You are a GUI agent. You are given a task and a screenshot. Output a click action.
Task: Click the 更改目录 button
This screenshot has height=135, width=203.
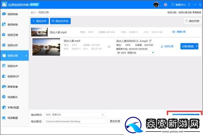[115, 121]
